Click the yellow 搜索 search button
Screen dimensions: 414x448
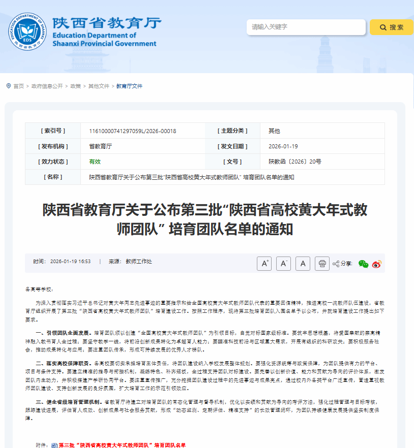coord(392,27)
